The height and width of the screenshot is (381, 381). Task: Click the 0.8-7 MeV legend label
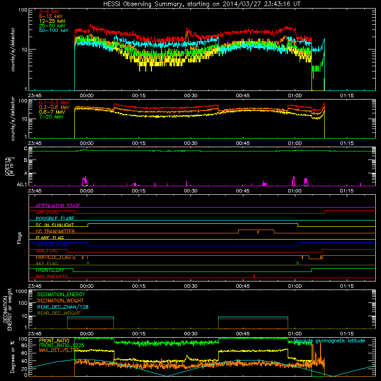pos(52,112)
